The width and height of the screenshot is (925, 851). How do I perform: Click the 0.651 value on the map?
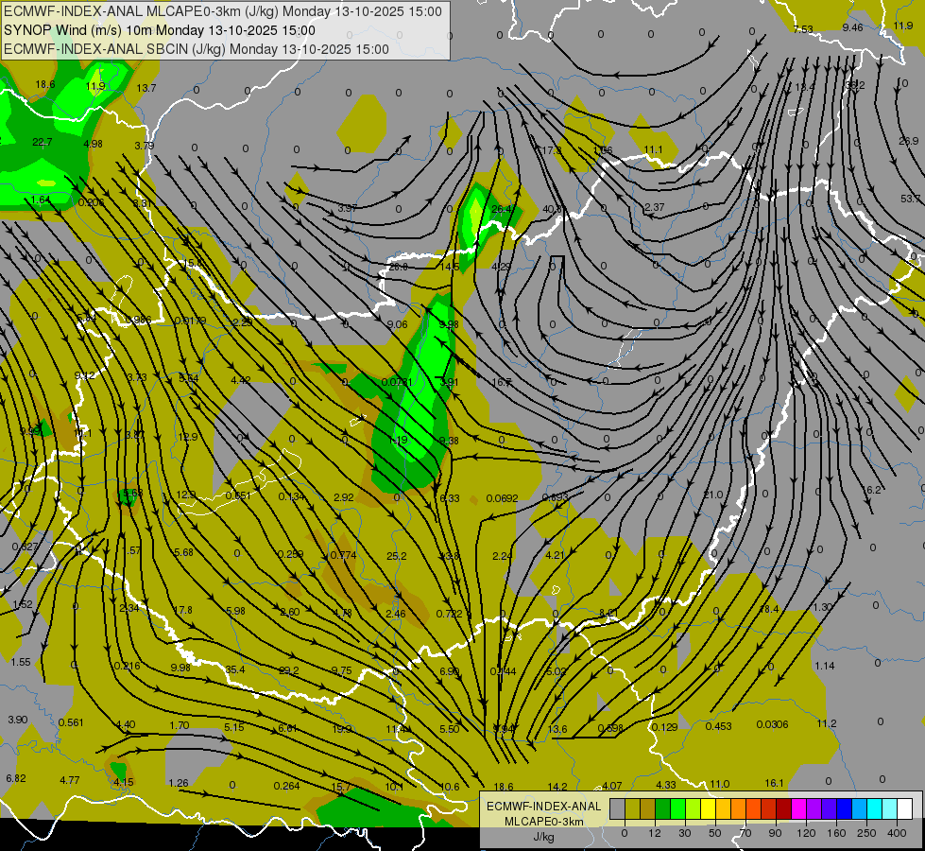pos(238,495)
